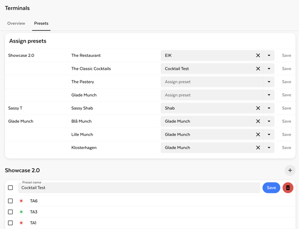Expand preset dropdown arrow for The Restaurant
This screenshot has height=229, width=299.
point(269,56)
